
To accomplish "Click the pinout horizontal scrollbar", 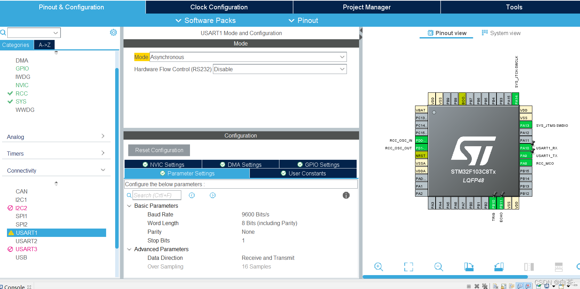I will coord(445,277).
